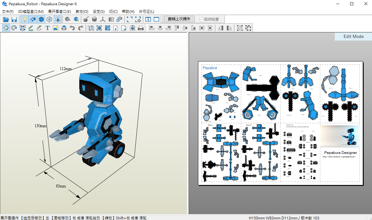
Task: Align selected parts to vertical middle
Action: click(185, 28)
